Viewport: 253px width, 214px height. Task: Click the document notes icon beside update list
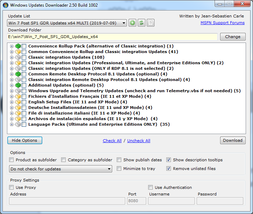point(150,23)
